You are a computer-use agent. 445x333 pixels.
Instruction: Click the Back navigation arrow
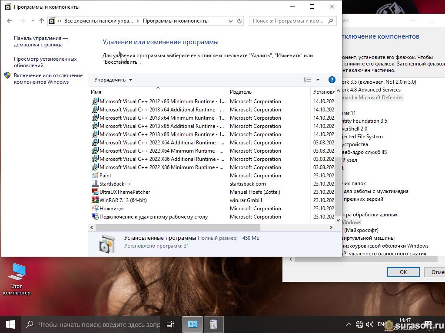coord(10,21)
